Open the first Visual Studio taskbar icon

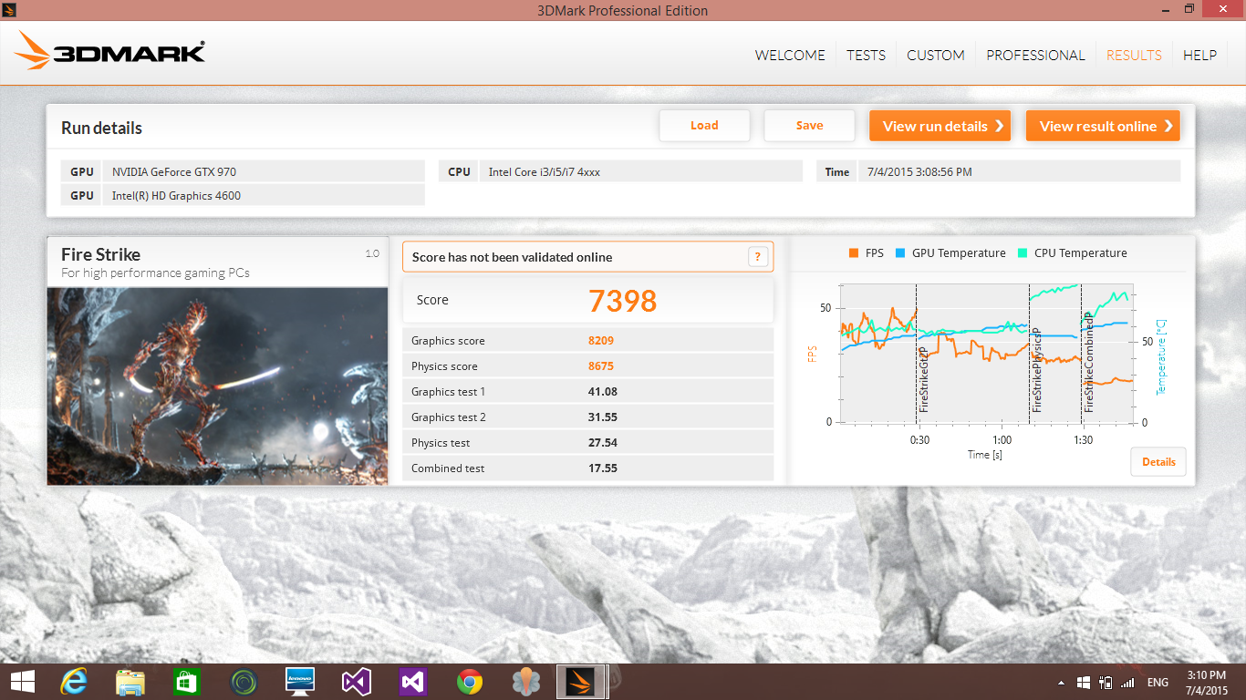[x=357, y=682]
